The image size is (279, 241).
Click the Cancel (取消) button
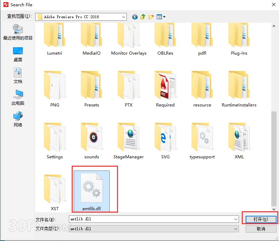pyautogui.click(x=261, y=229)
